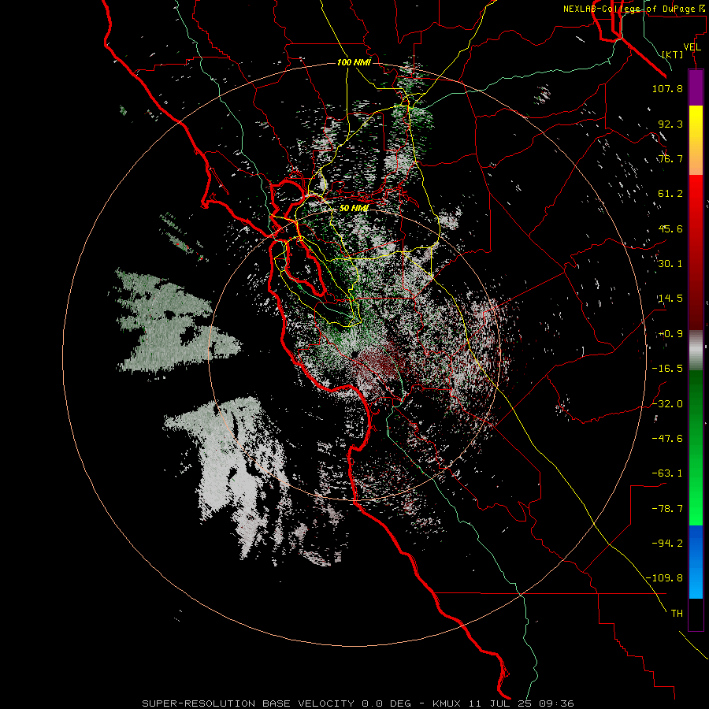Click the 107.8 velocity scale value
709x709 pixels.
click(x=667, y=88)
